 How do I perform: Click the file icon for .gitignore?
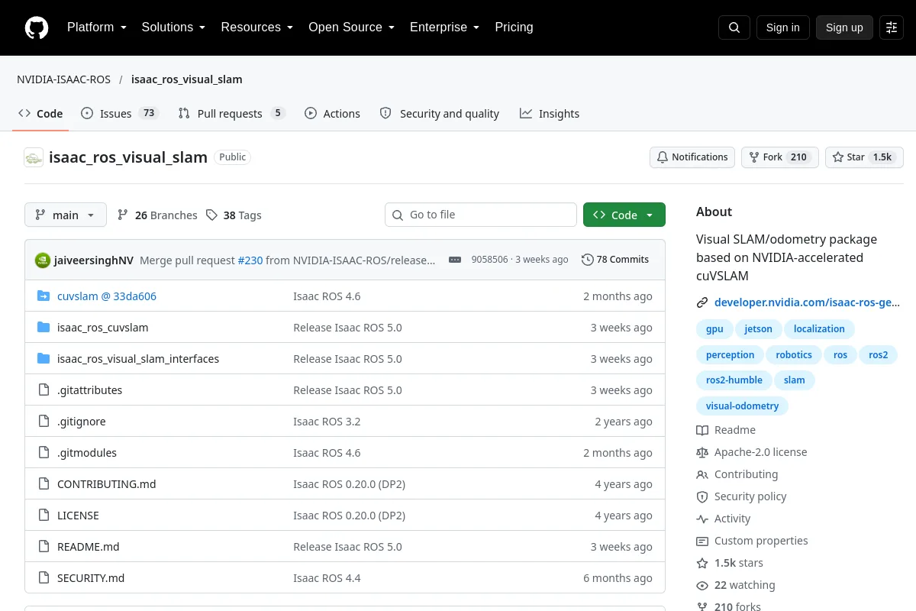(x=44, y=422)
